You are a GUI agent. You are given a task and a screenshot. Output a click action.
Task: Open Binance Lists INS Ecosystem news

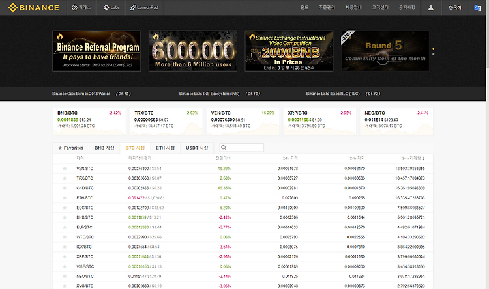point(209,94)
